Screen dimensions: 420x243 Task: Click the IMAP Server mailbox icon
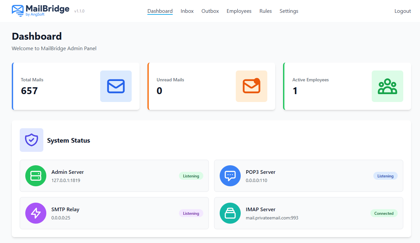coord(230,213)
